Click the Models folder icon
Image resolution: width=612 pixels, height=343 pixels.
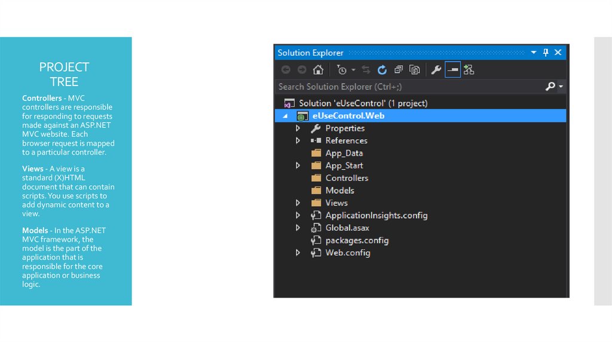click(316, 191)
